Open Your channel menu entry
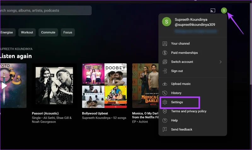This screenshot has height=150, width=252. tap(193, 44)
